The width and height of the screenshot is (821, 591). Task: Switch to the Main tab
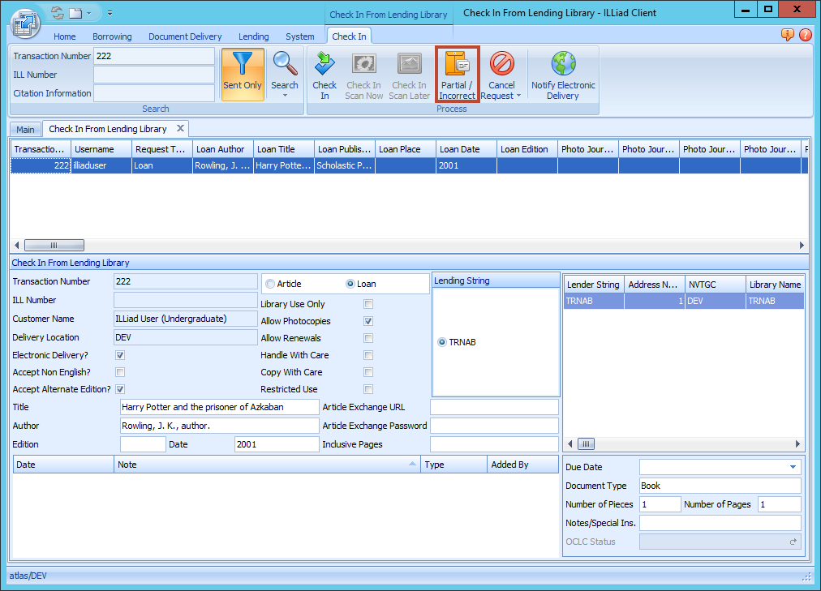25,129
